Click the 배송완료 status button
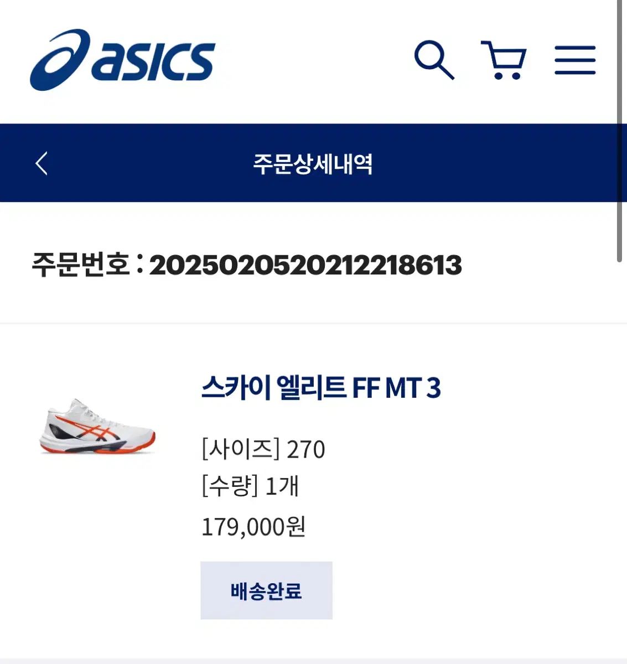 pyautogui.click(x=266, y=590)
